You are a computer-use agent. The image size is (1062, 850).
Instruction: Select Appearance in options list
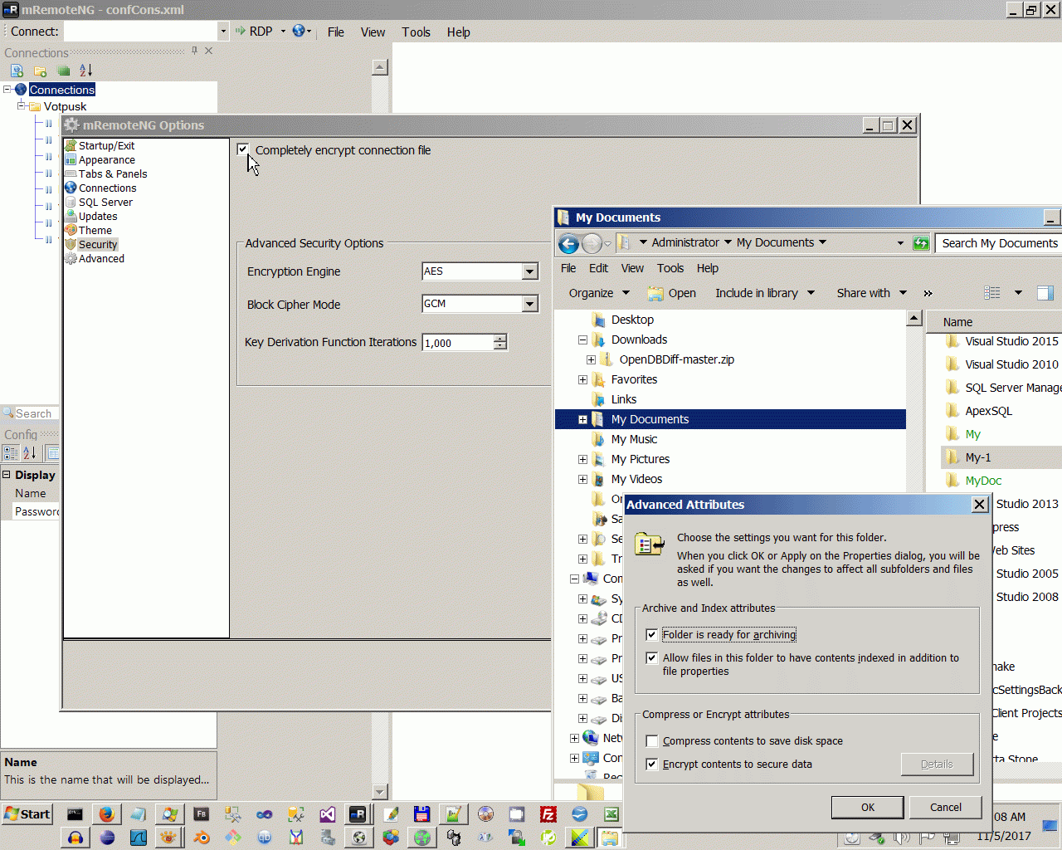tap(107, 160)
